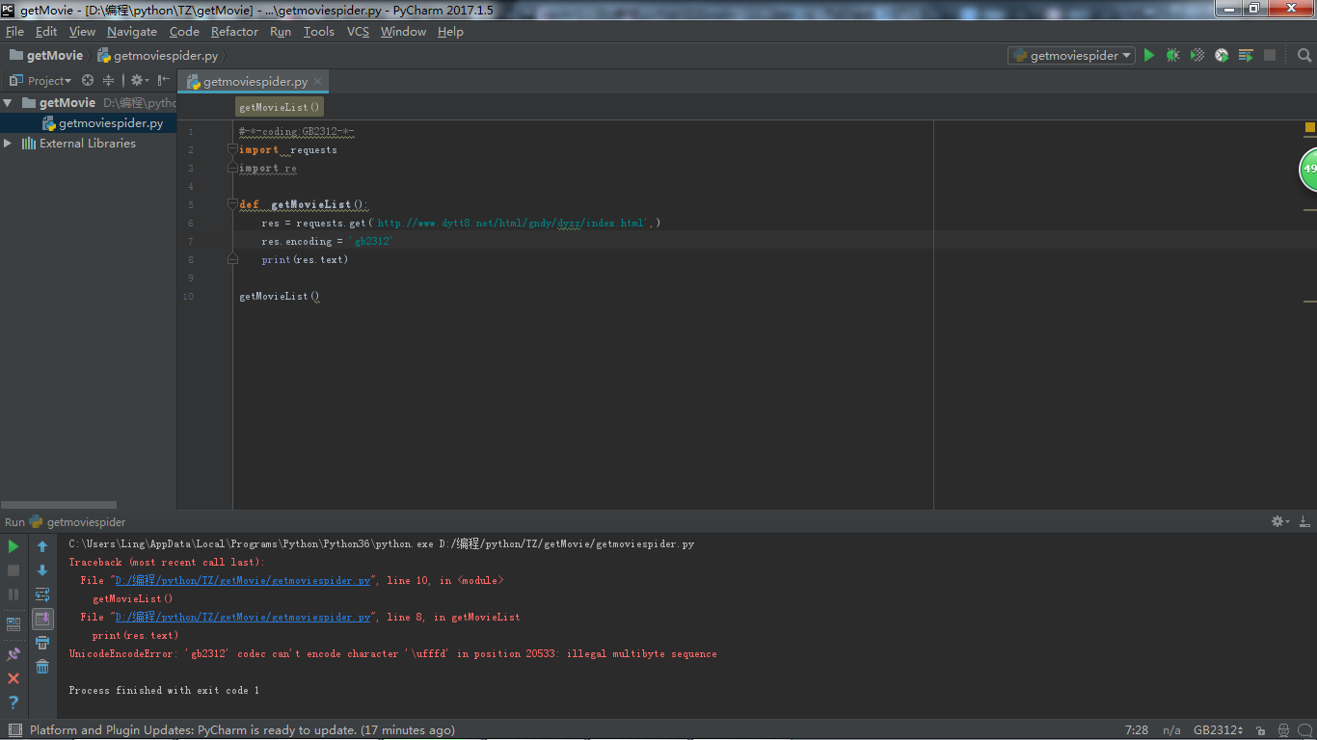Click the UnicodeEncodeError message line
This screenshot has width=1317, height=740.
[x=392, y=654]
